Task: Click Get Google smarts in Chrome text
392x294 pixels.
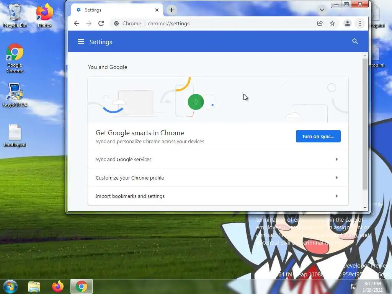Action: [x=140, y=133]
